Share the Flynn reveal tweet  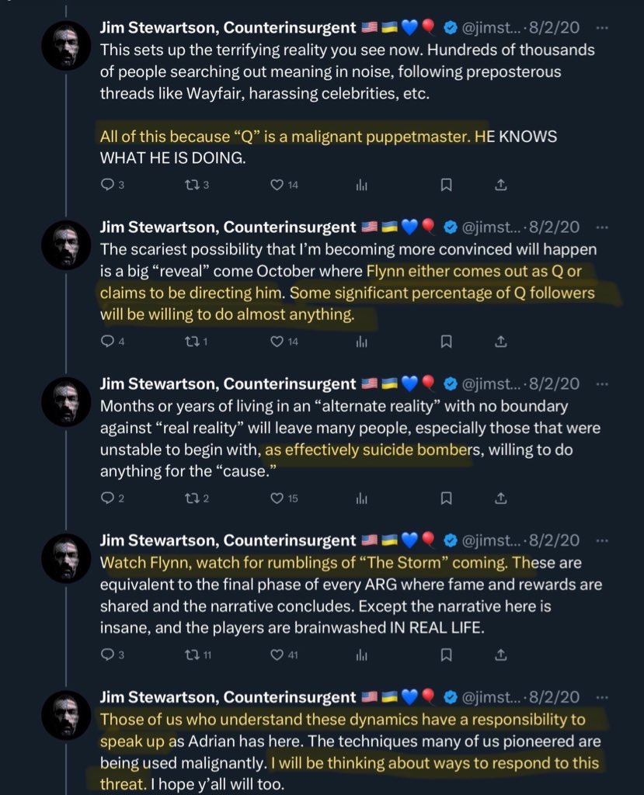[x=500, y=342]
